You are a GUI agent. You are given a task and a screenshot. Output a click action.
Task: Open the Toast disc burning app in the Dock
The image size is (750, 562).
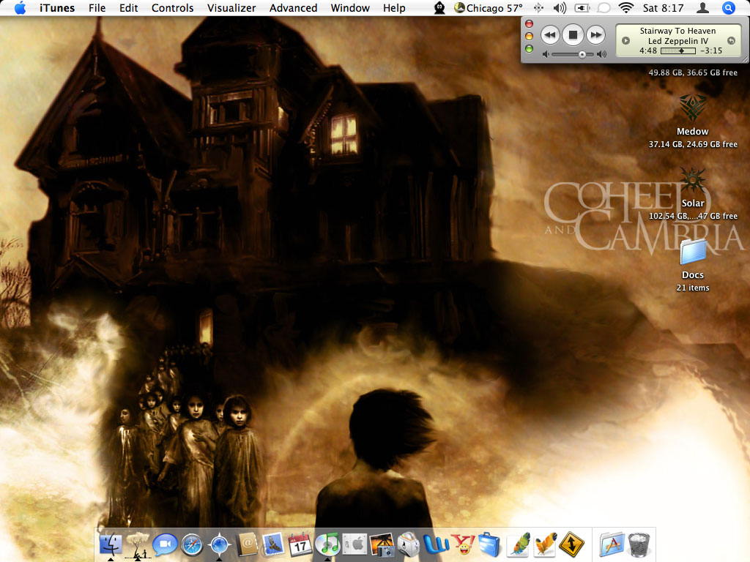409,544
